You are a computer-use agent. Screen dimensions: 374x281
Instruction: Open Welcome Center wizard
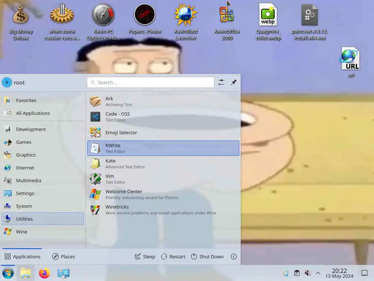coord(163,194)
